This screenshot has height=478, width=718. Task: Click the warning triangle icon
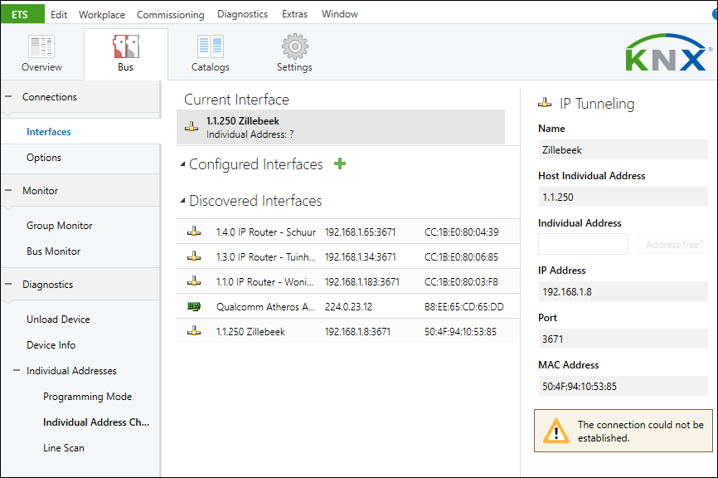(555, 431)
